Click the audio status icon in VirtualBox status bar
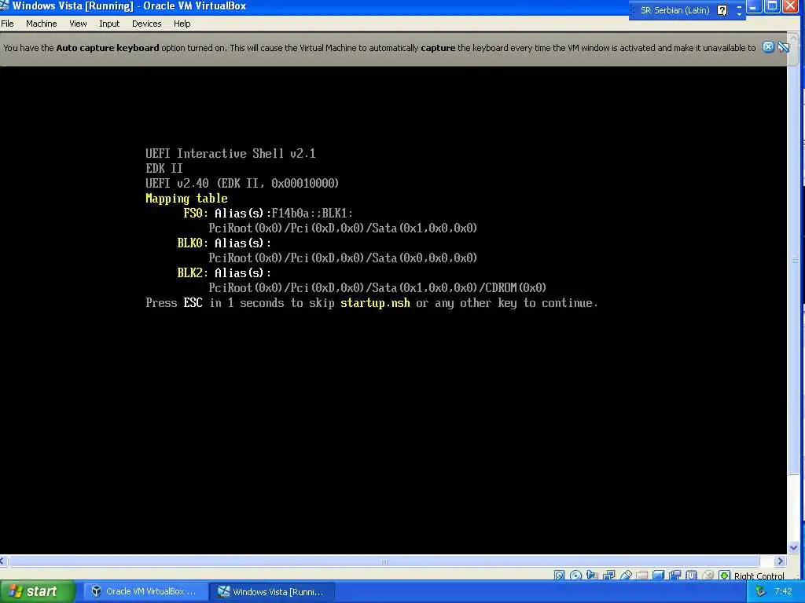Viewport: 805px width, 603px height. (x=592, y=576)
